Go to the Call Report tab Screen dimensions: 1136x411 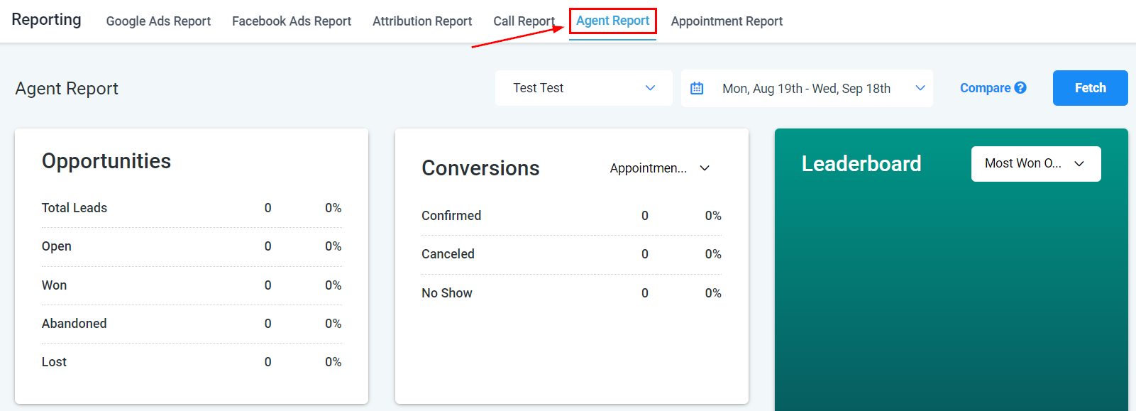[524, 21]
